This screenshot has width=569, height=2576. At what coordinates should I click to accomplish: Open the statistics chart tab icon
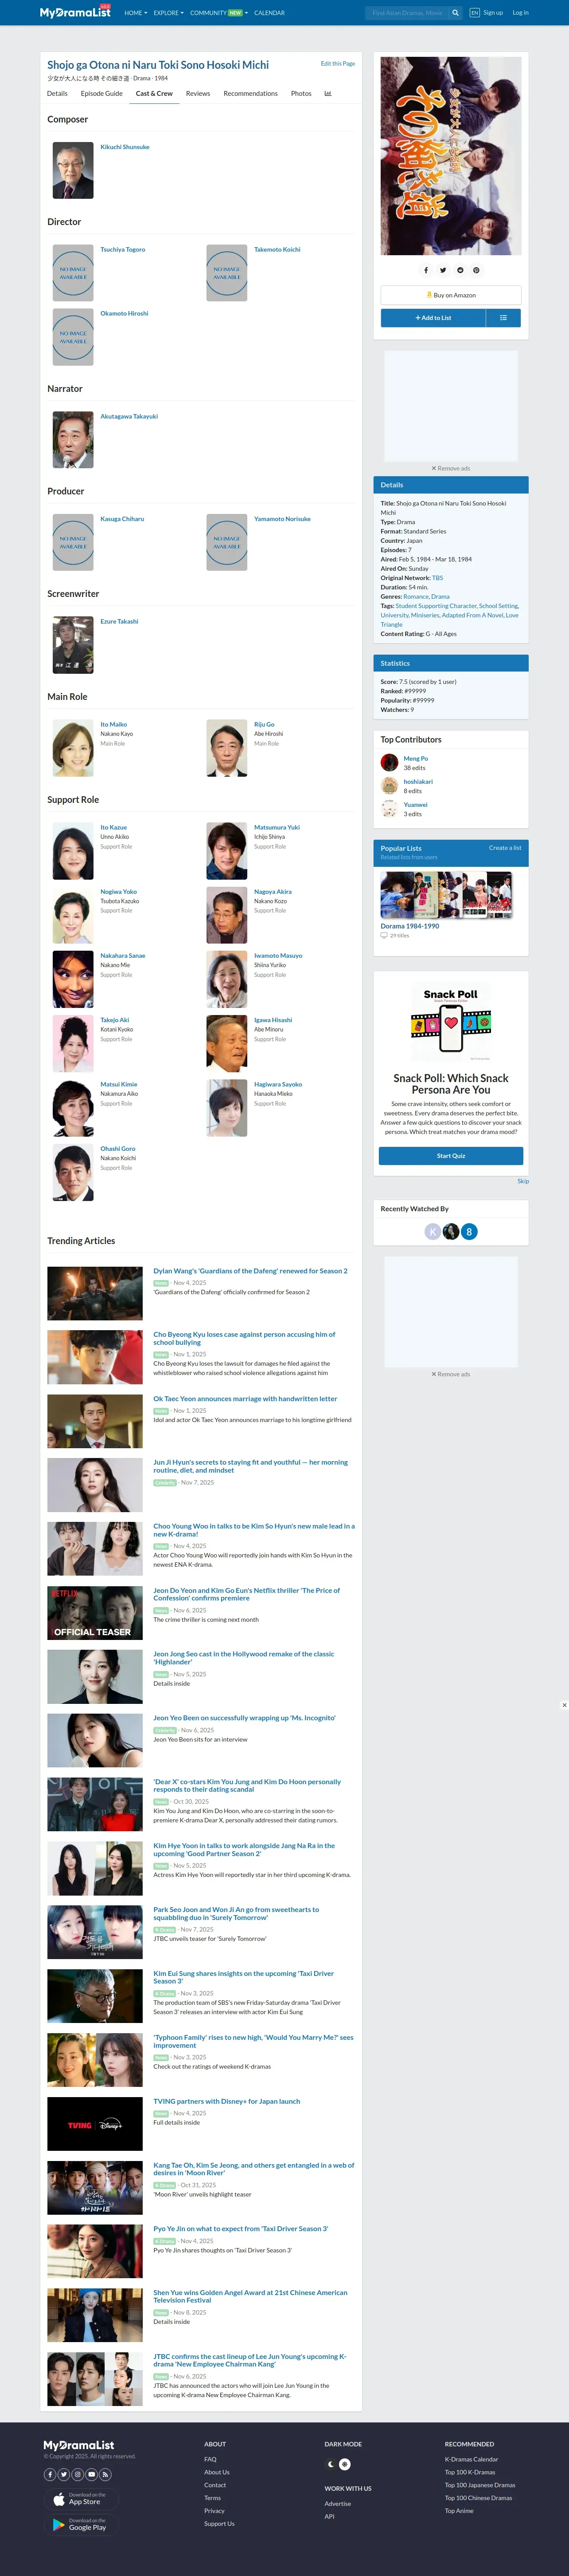[327, 94]
